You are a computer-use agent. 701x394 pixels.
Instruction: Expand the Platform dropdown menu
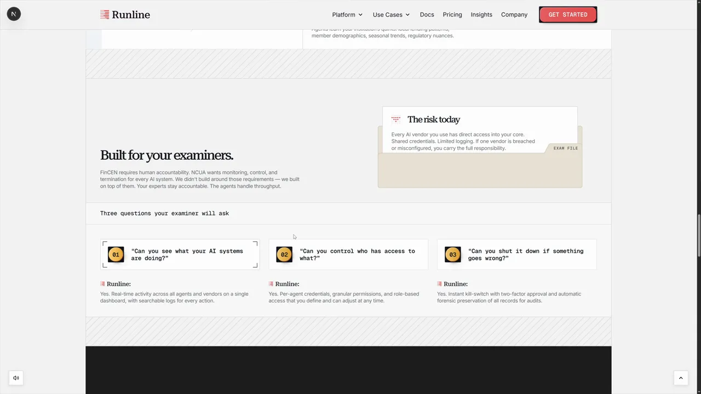(347, 15)
